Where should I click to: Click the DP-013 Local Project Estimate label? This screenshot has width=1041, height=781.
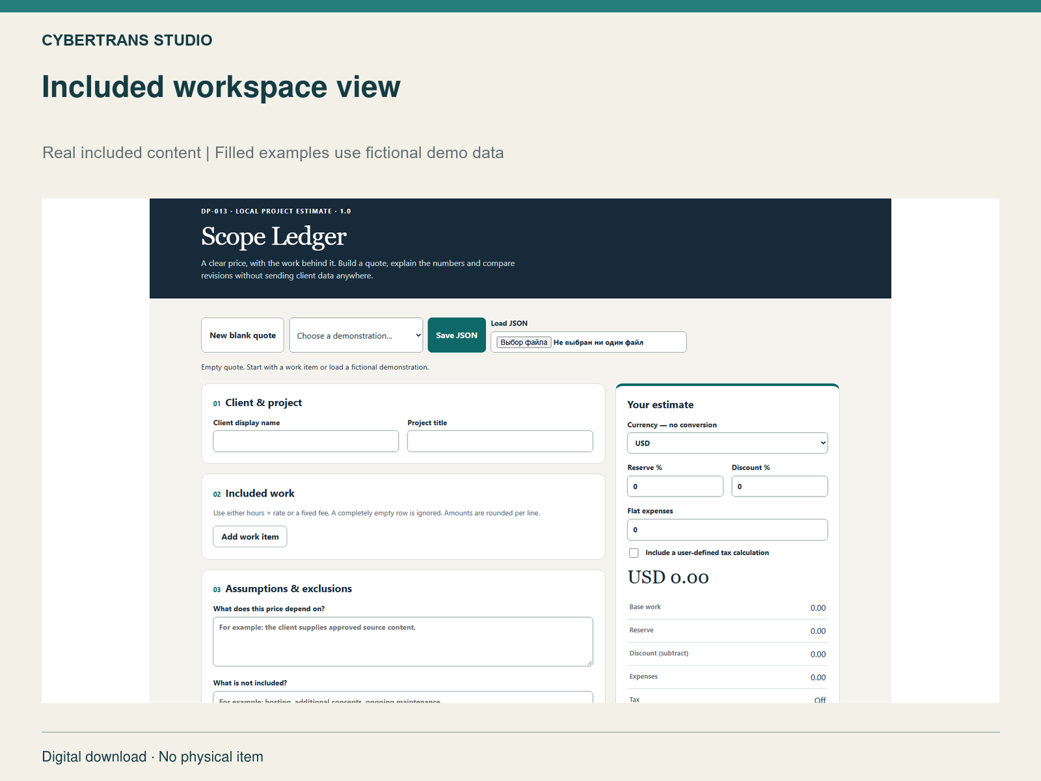[x=276, y=212]
